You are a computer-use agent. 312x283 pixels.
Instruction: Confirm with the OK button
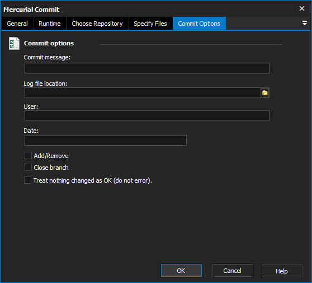tap(181, 271)
